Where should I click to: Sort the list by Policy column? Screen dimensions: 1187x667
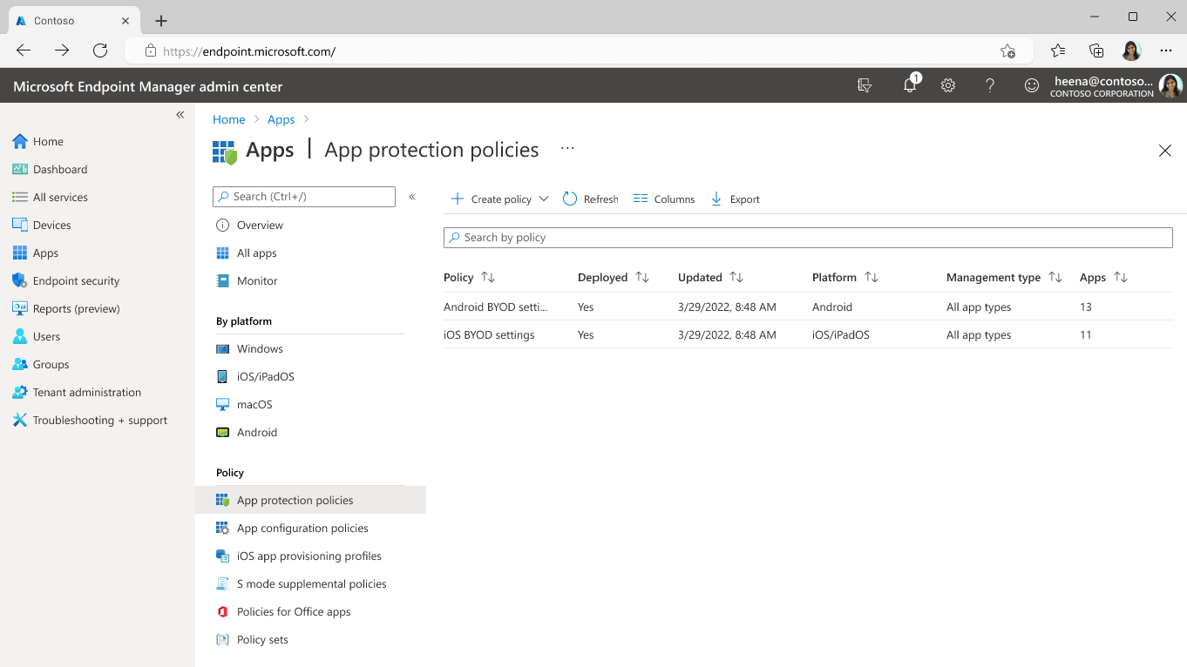488,278
